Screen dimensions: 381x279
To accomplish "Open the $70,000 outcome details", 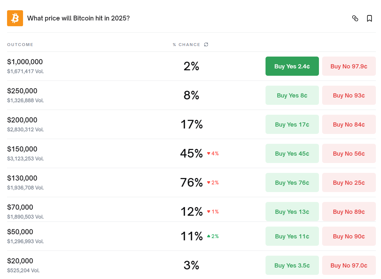I will 20,207.
